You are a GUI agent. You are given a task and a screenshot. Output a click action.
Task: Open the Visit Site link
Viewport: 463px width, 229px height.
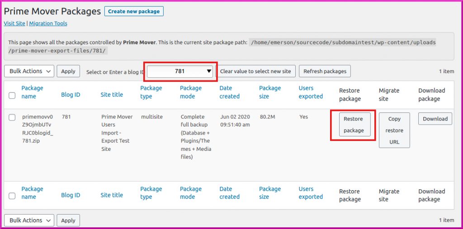click(14, 23)
